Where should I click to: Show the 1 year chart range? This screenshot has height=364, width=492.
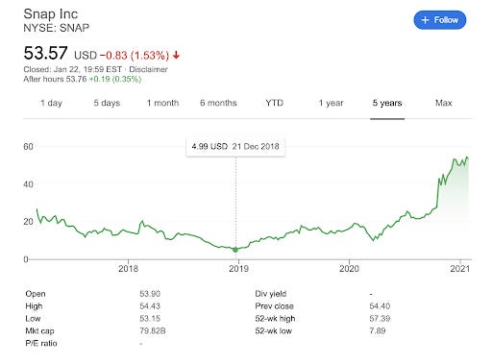click(331, 103)
